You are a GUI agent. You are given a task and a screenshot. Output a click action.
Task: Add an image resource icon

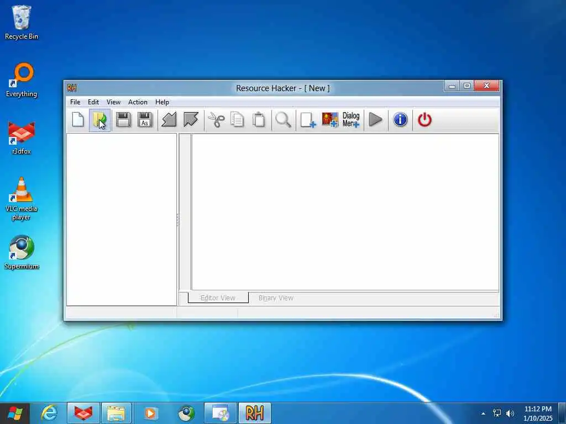(330, 120)
